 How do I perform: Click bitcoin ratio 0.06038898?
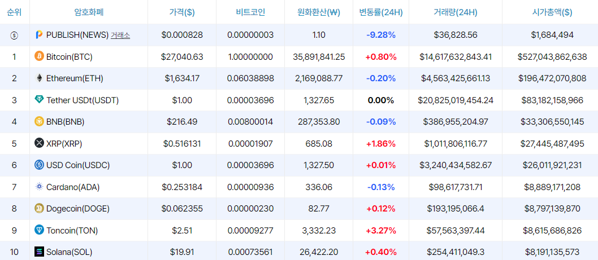pyautogui.click(x=250, y=78)
